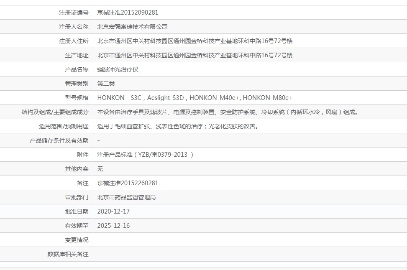Select the usage text starting 适用于毛细血管扩张
Viewport: 407px width, 270px height.
click(178, 126)
